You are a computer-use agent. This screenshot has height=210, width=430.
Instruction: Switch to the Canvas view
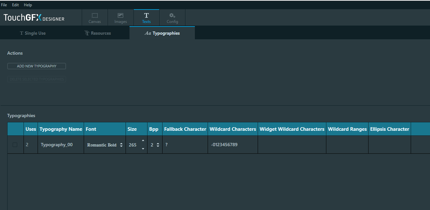(95, 18)
